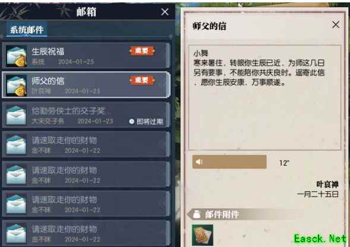The width and height of the screenshot is (350, 247).
Task: Select the 给勤劳侠士的交子奖 mail envelope icon
Action: [x=16, y=115]
